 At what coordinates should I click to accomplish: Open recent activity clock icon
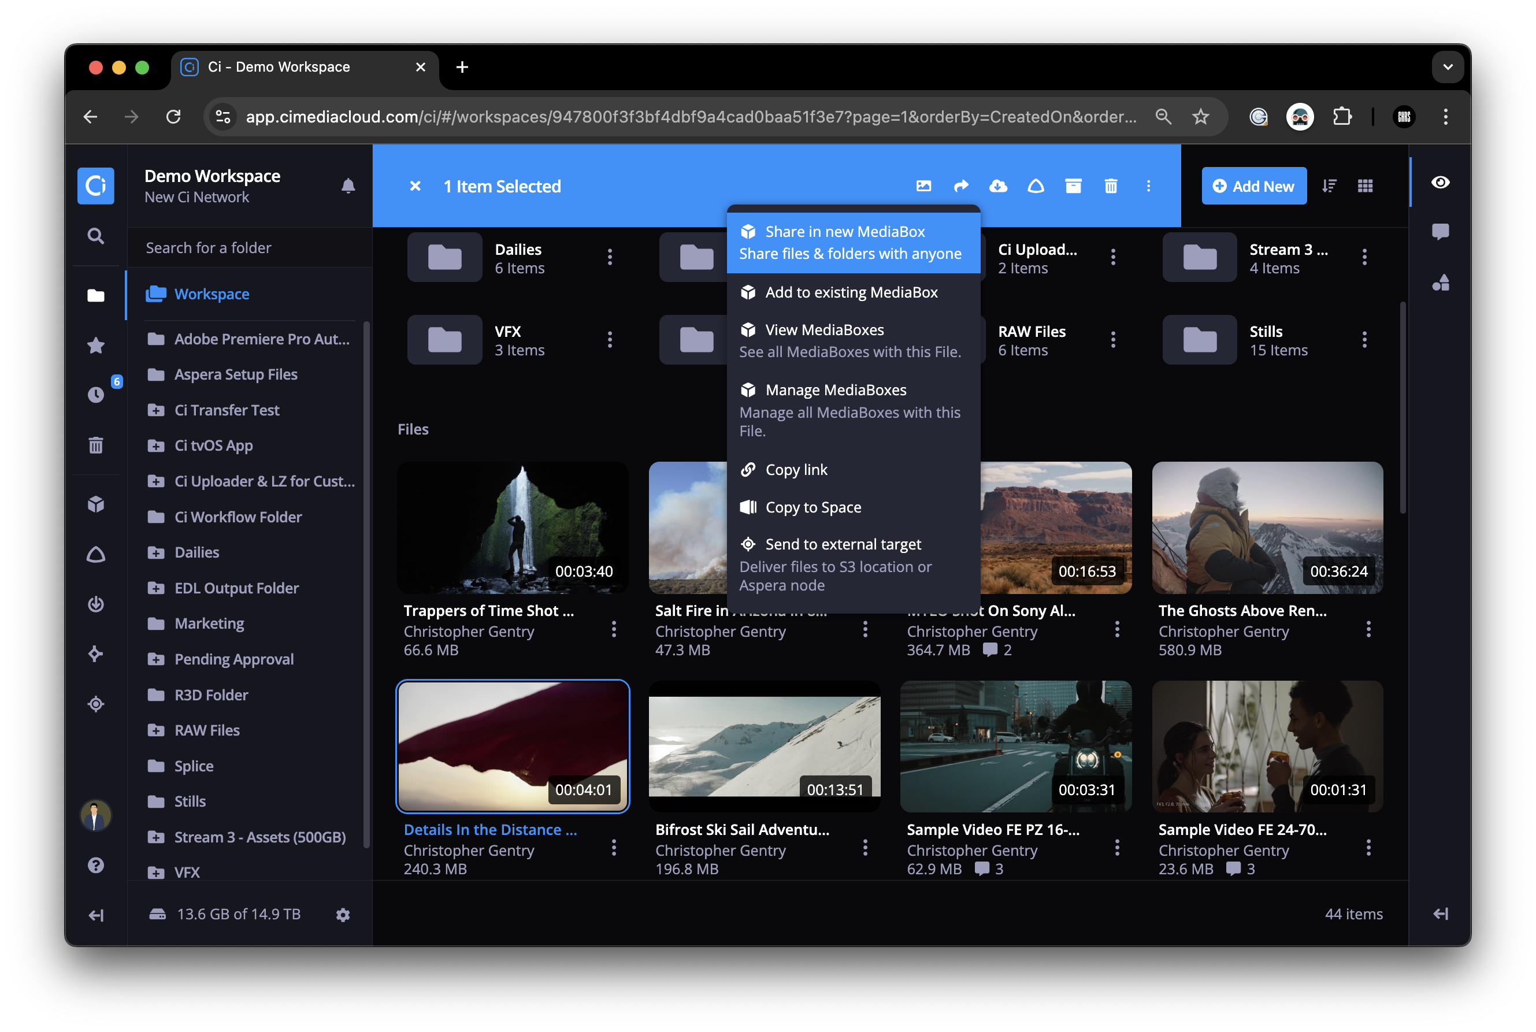pos(96,394)
